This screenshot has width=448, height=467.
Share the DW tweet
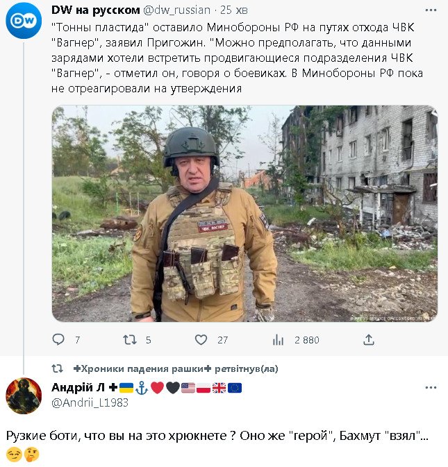[x=369, y=340]
